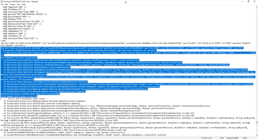Click the QueryID="MFA-JOB-MATERIAL-STATUS" line
This screenshot has width=258, height=139.
tap(25, 14)
